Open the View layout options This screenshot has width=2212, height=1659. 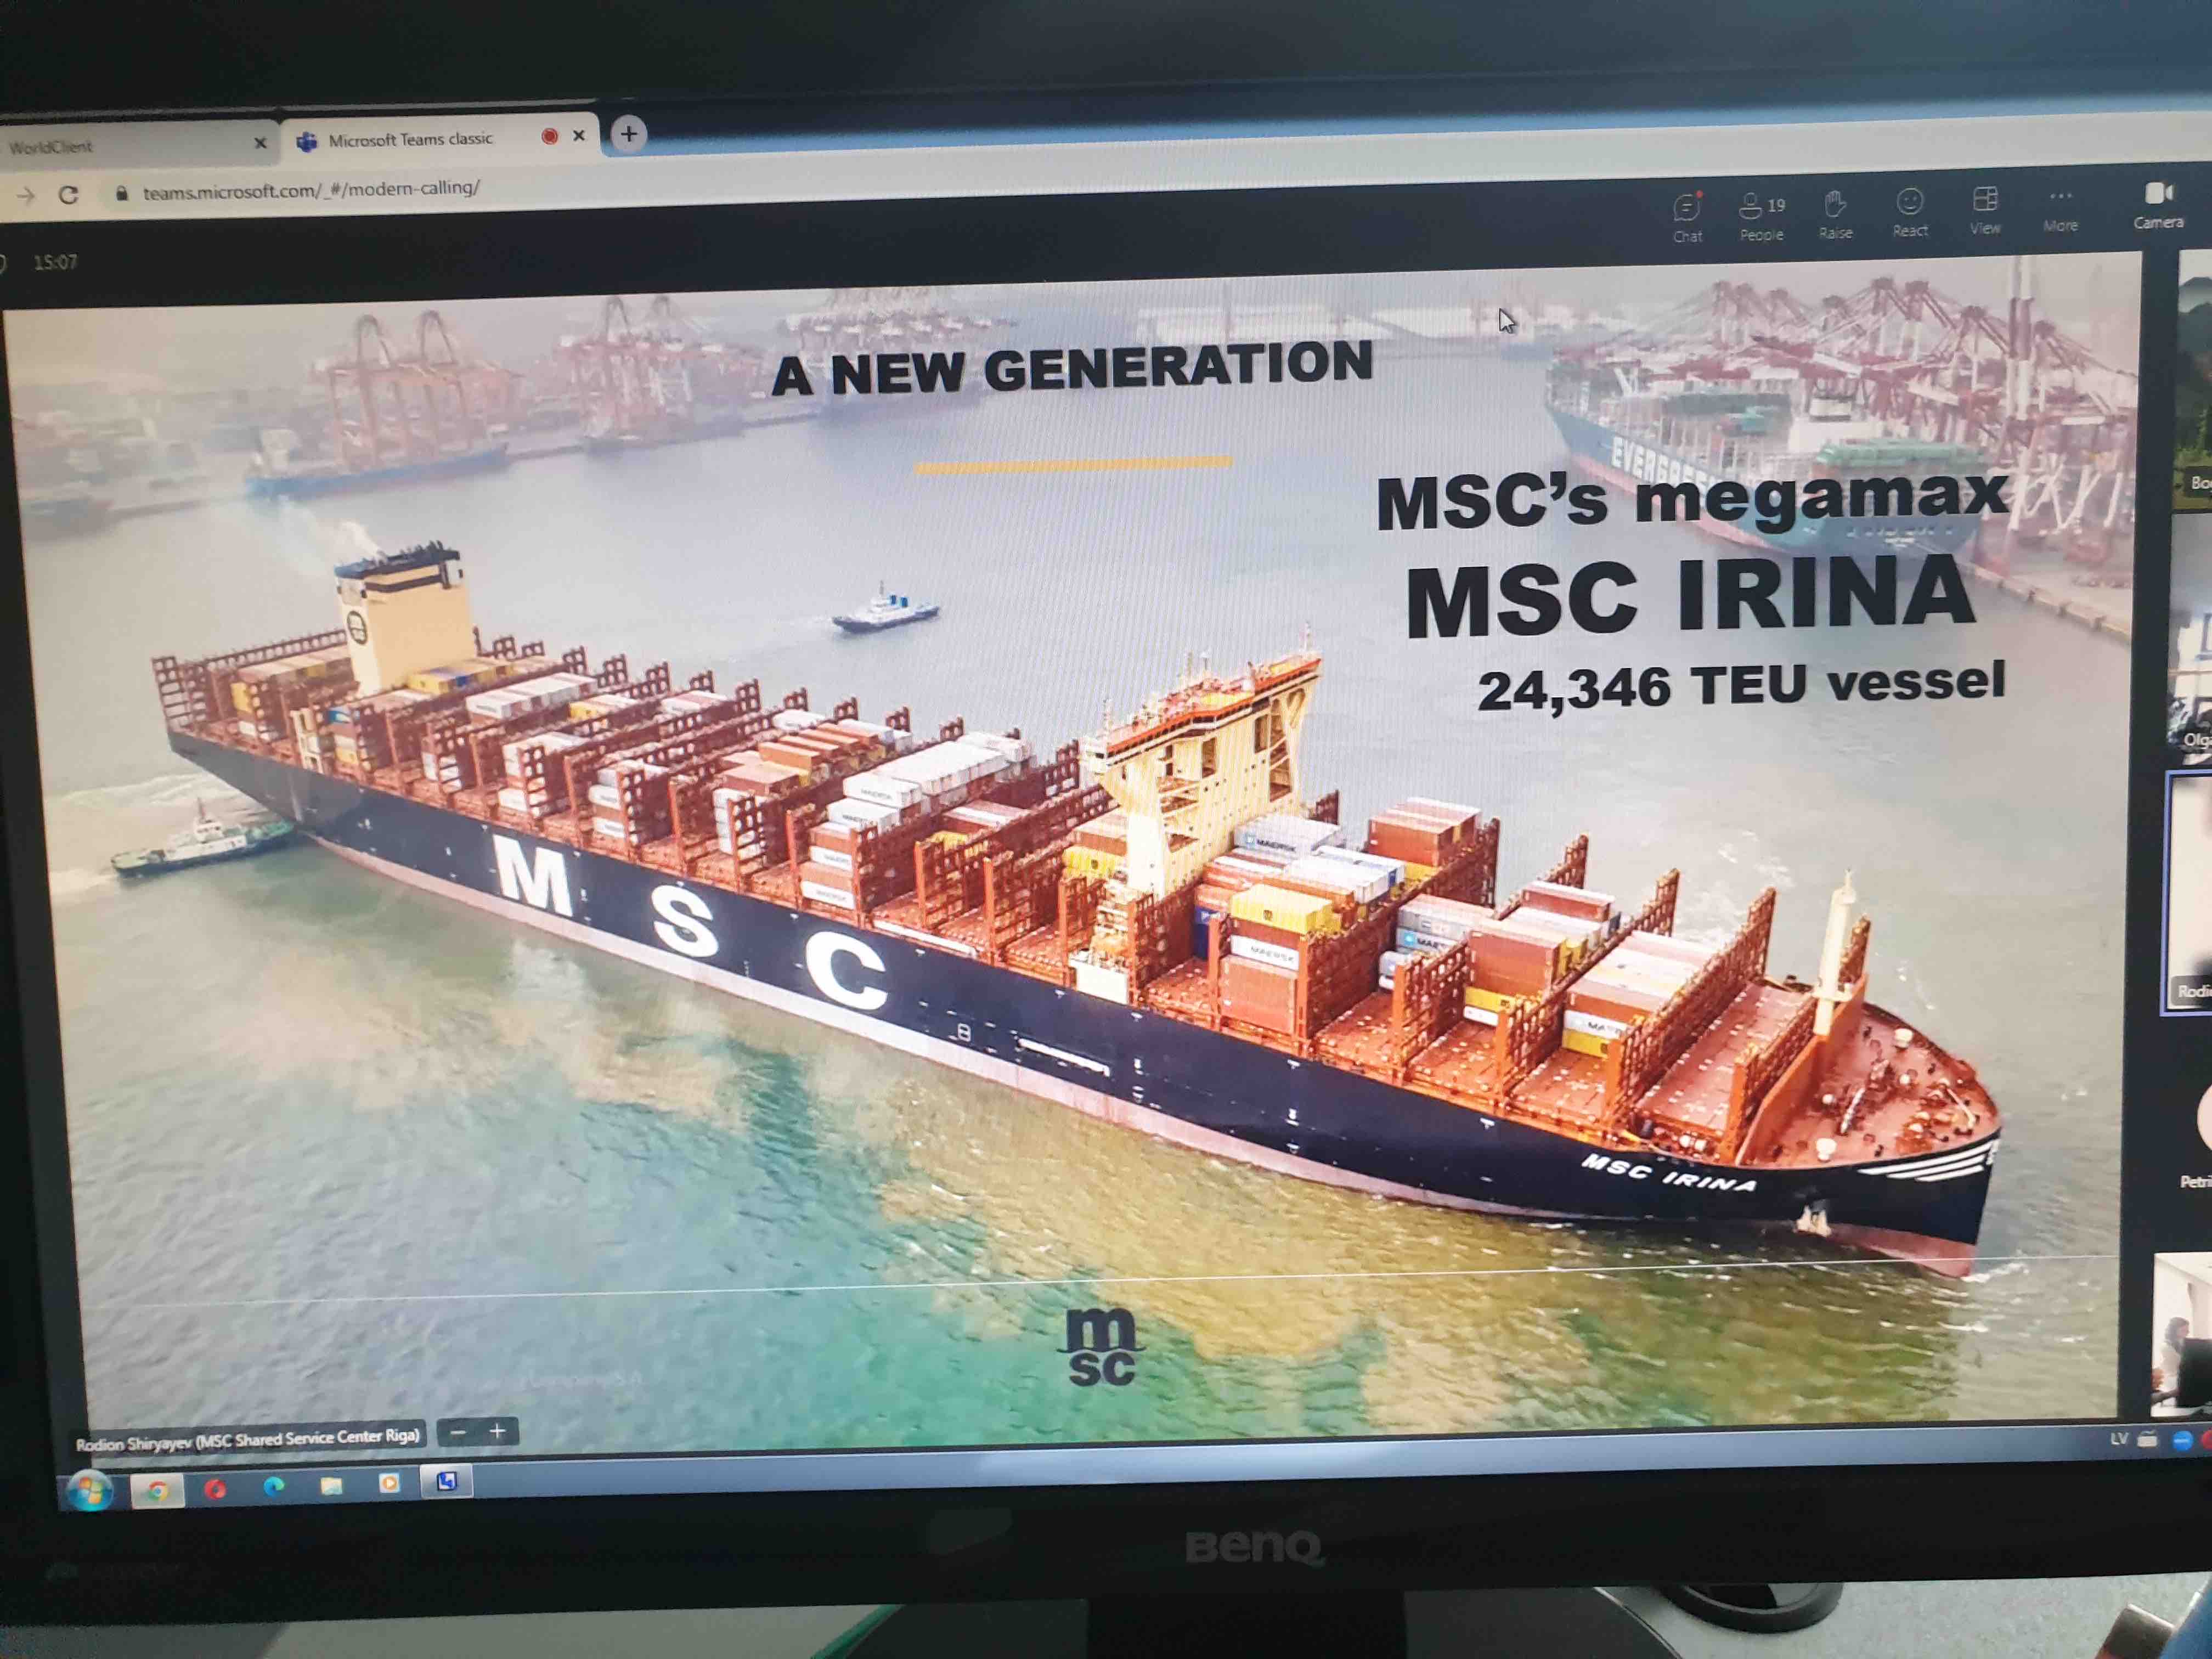(1985, 210)
